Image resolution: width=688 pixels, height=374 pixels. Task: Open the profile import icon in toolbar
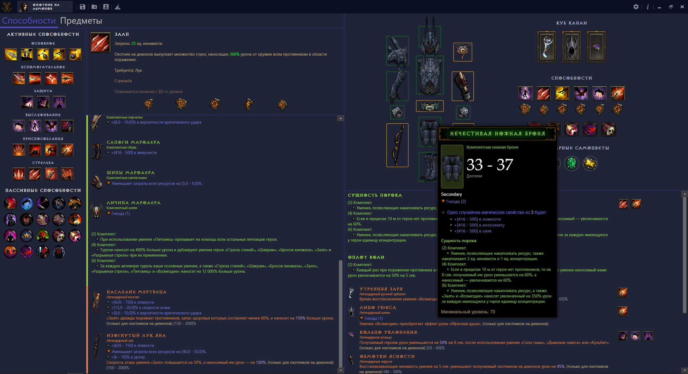[106, 7]
